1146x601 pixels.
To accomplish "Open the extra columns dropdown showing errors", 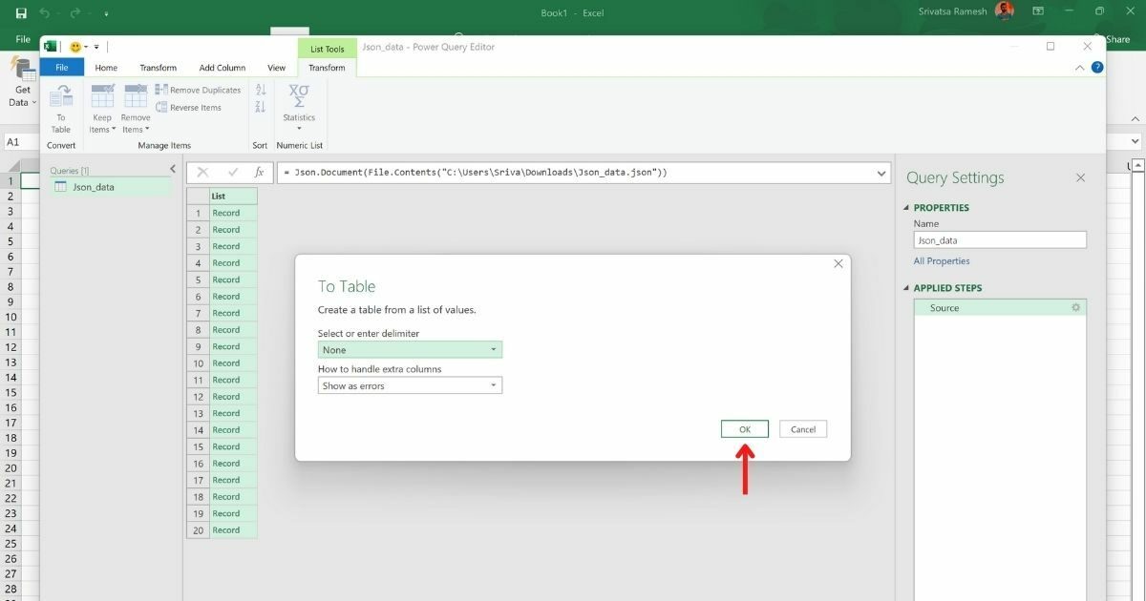I will pos(493,384).
